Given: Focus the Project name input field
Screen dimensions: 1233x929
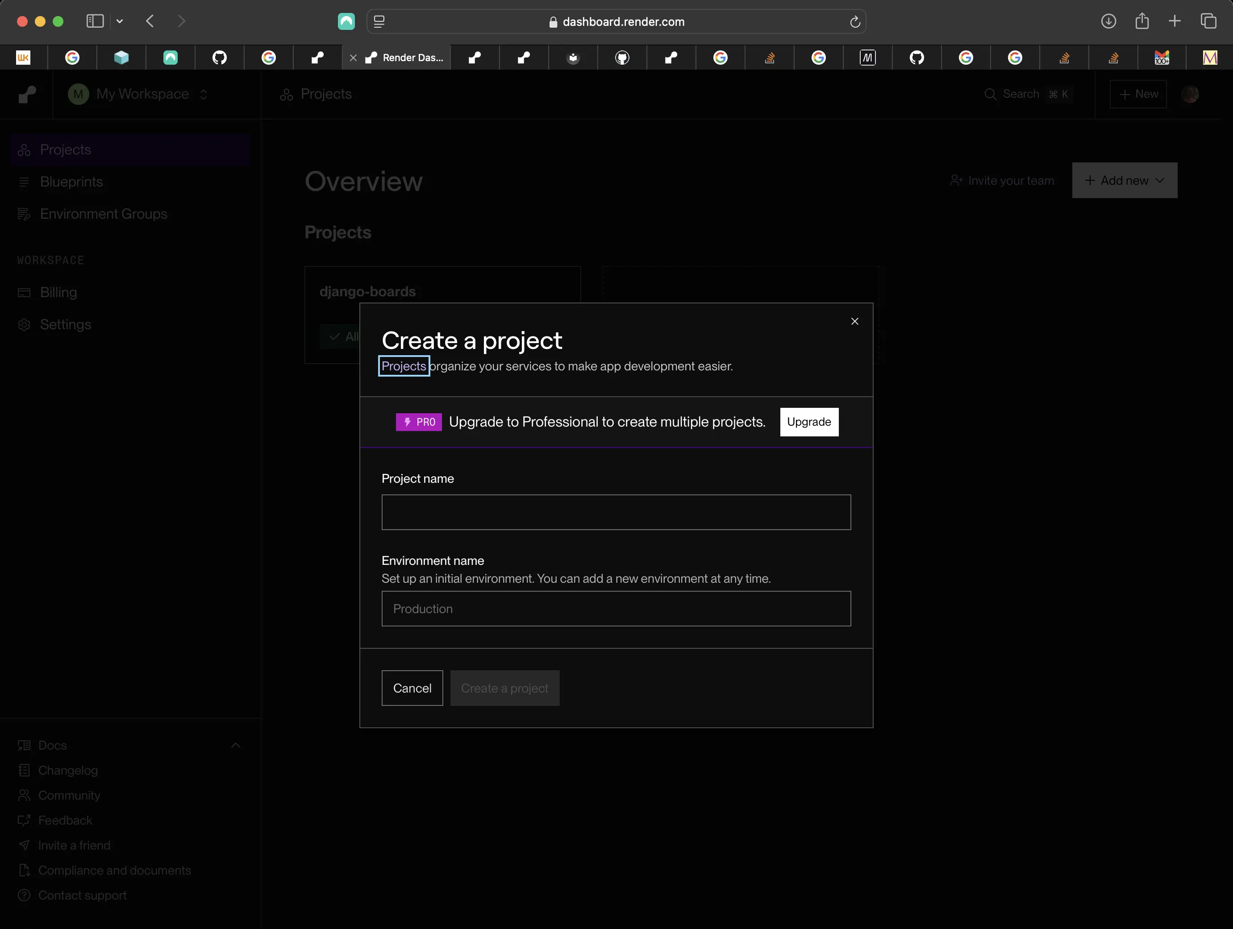Looking at the screenshot, I should tap(616, 512).
